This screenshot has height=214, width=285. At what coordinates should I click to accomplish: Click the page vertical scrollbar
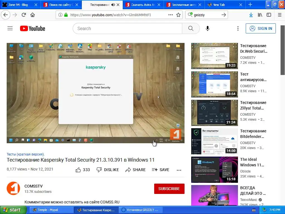click(x=282, y=50)
